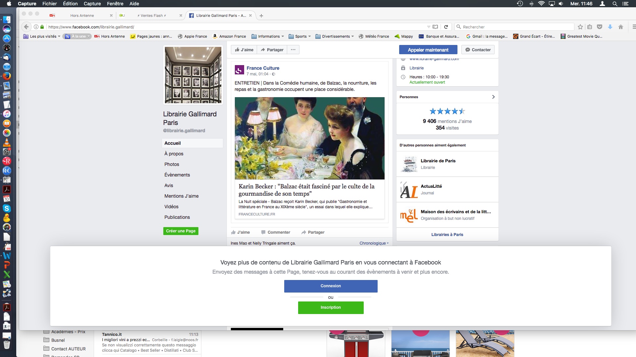Open Time Machine icon in menu bar

pos(520,4)
